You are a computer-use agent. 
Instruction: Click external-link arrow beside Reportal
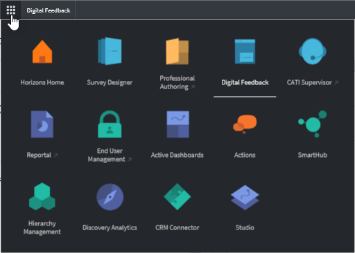(55, 156)
